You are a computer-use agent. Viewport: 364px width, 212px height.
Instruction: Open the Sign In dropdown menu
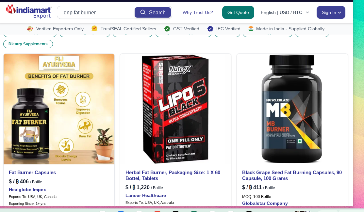[331, 12]
